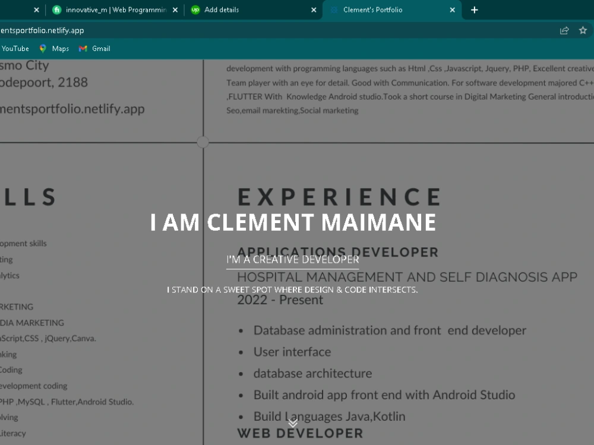Click the "odepoort, 2188" address line
594x445 pixels.
(x=44, y=82)
